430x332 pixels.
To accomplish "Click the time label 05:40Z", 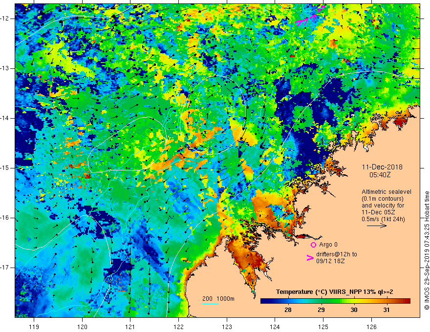I will pos(380,174).
